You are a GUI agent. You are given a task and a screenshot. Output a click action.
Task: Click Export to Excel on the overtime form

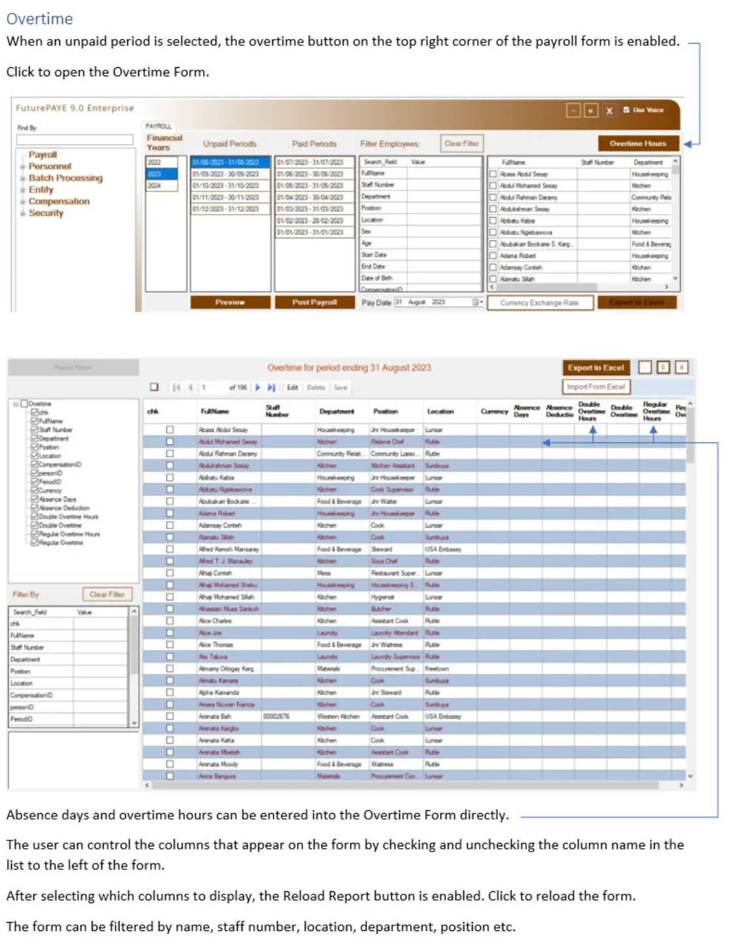pos(596,367)
